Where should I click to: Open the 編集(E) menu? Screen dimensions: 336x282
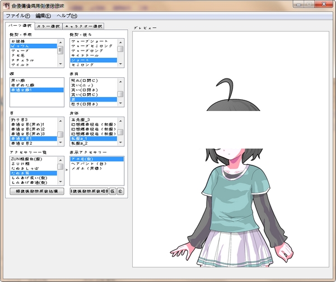click(43, 16)
